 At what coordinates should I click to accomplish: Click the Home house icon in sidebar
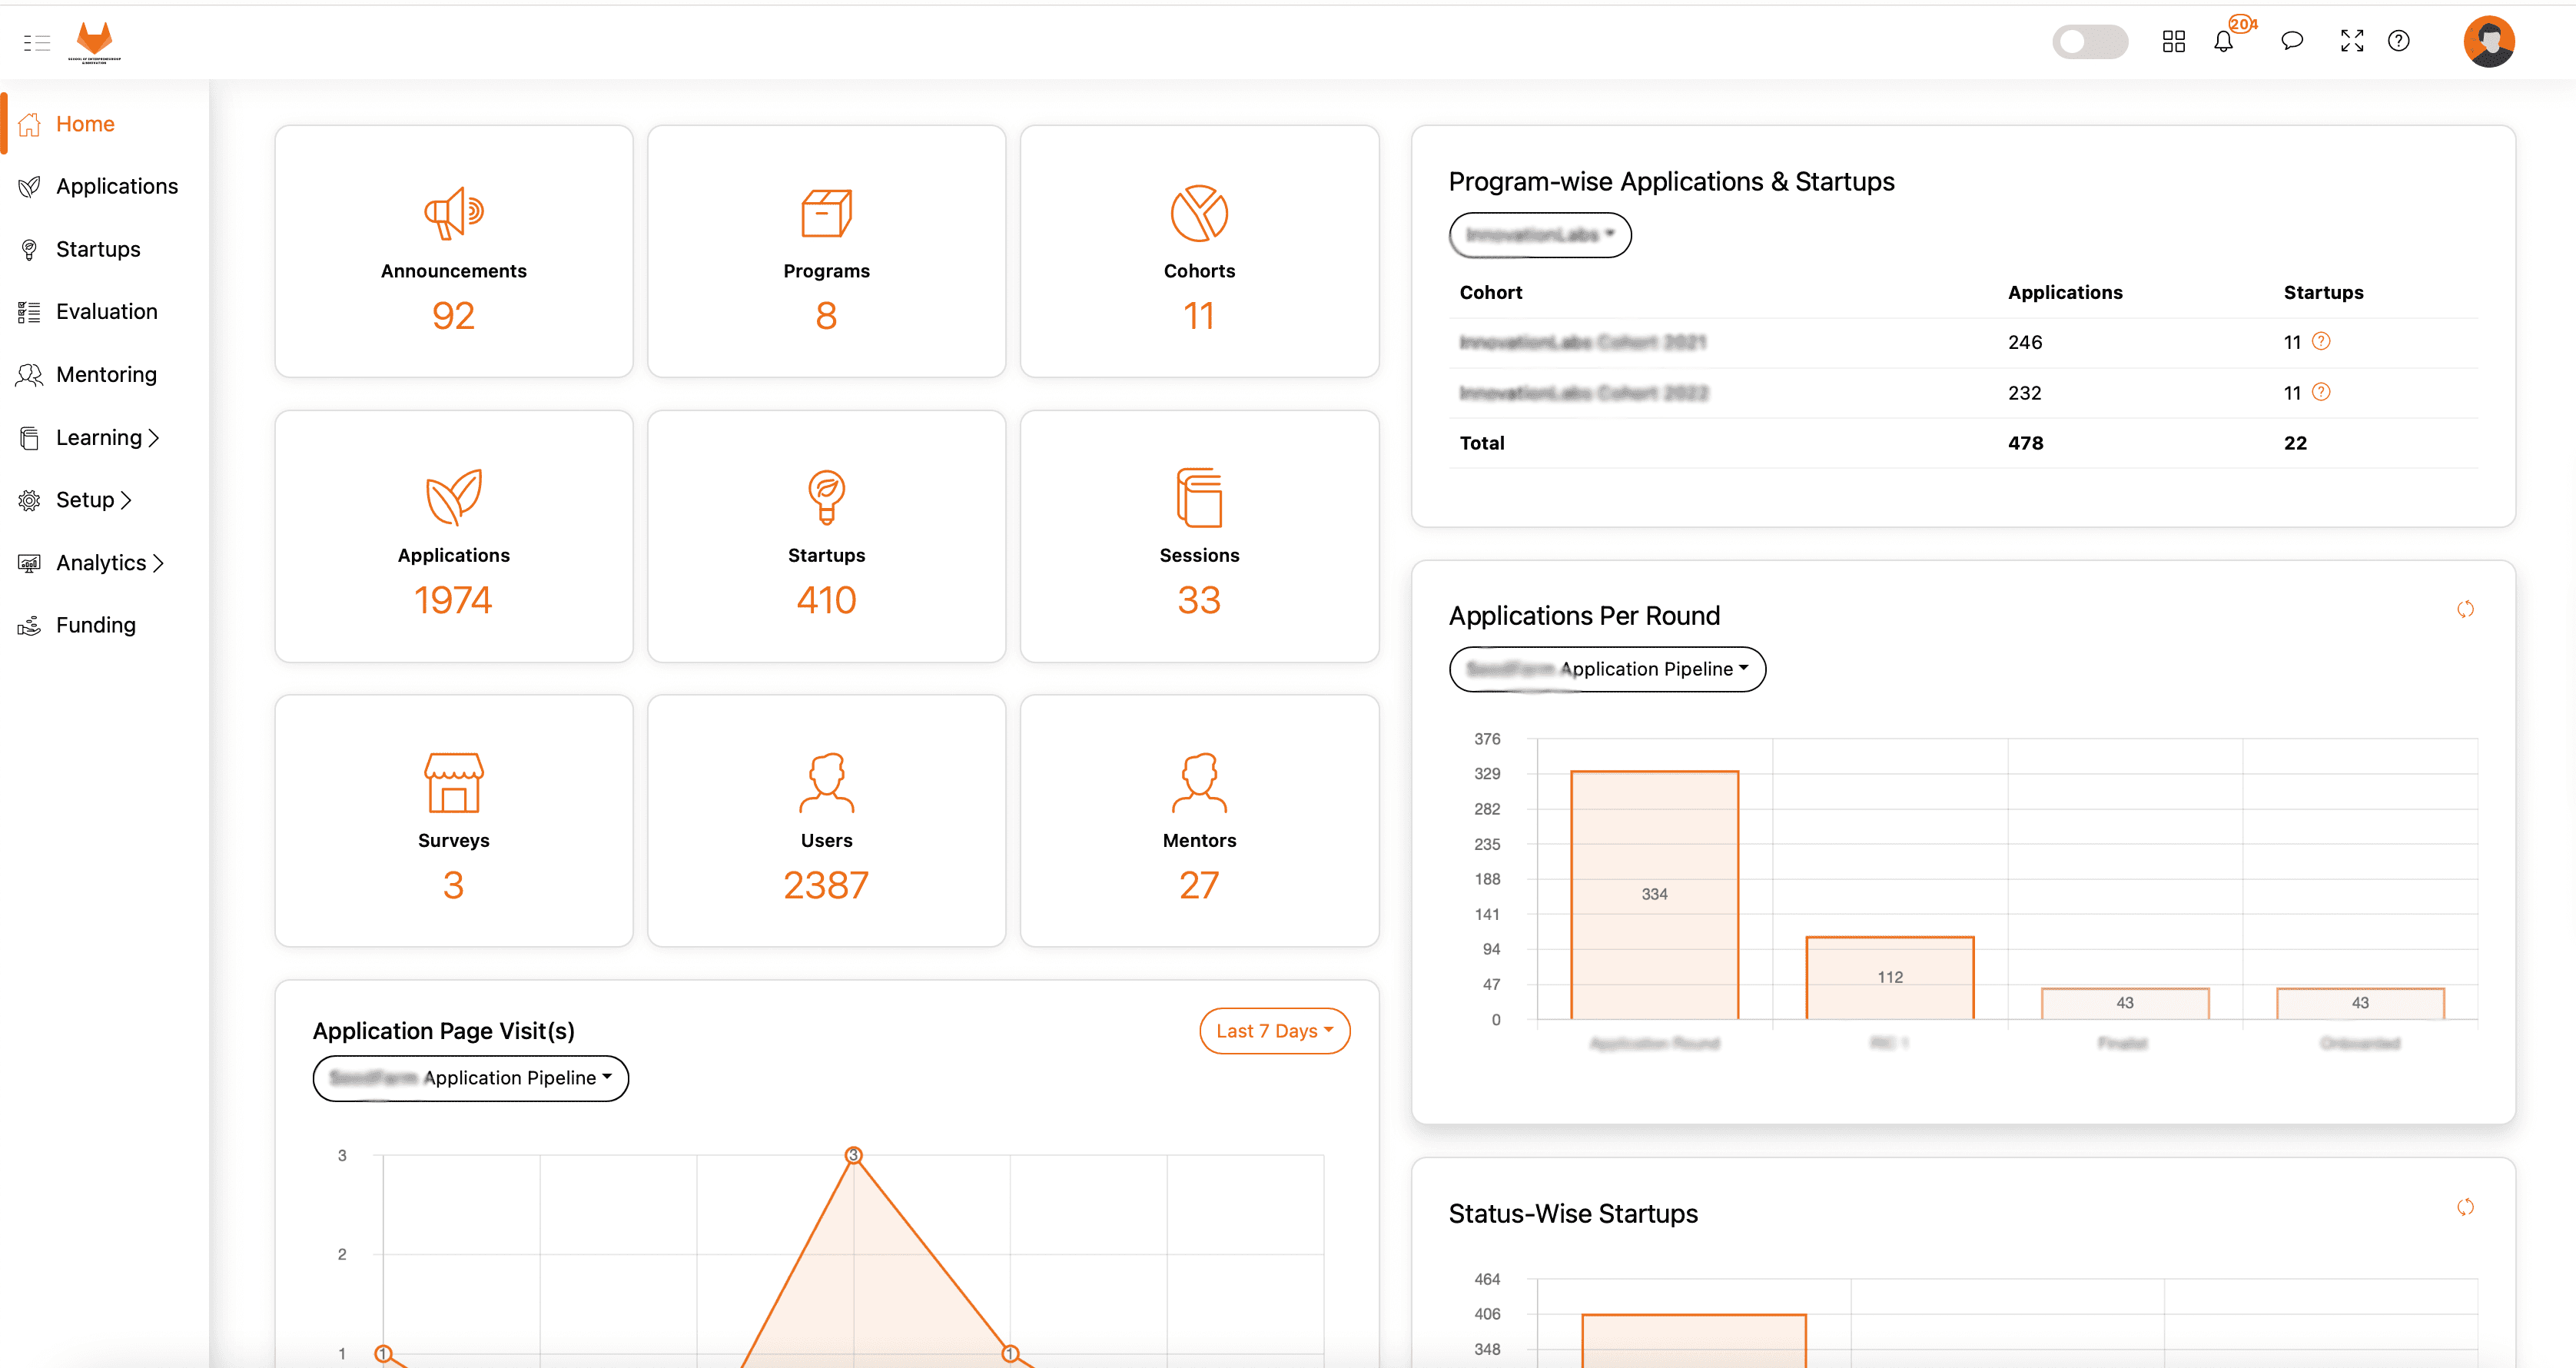(x=30, y=124)
